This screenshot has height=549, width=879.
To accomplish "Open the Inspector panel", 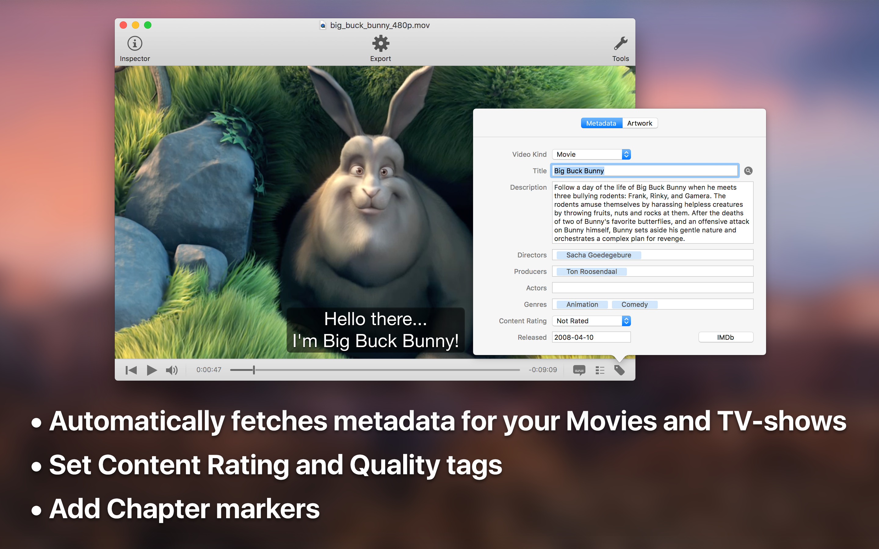I will click(x=134, y=44).
